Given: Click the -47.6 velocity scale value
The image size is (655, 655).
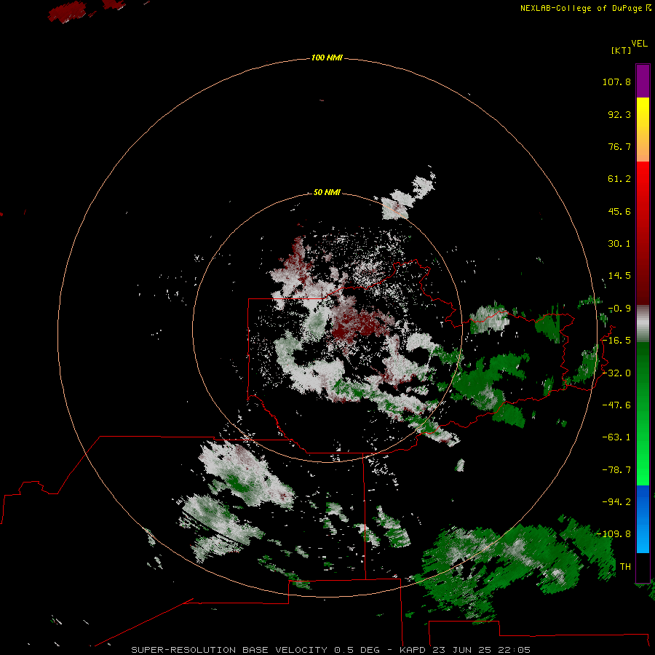Looking at the screenshot, I should click(x=616, y=405).
